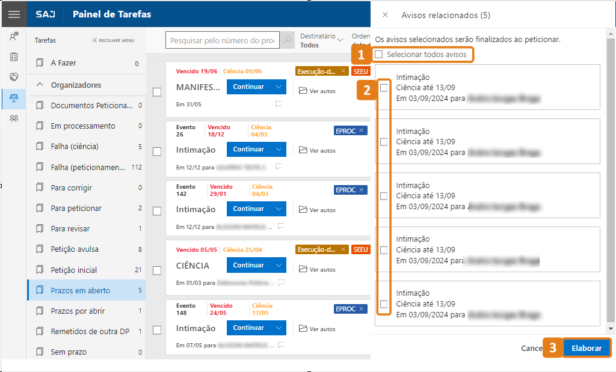Screen dimensions: 616x372
Task: Click Continuar on the Evento 26 card
Action: [248, 149]
